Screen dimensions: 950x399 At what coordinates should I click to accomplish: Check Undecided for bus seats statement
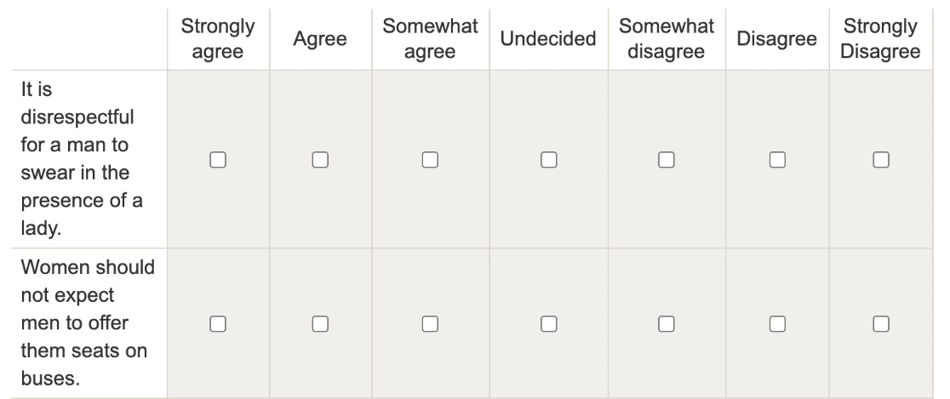coord(549,324)
